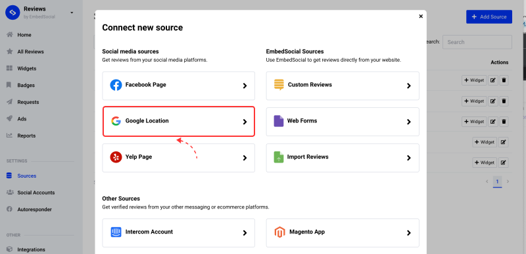This screenshot has height=254, width=526.
Task: Expand the Facebook Page chevron arrow
Action: click(245, 86)
